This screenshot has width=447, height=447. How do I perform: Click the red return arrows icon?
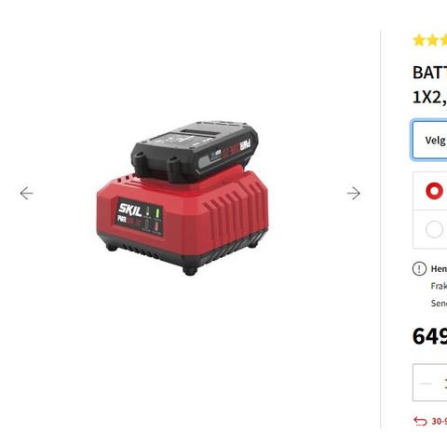pos(420,421)
